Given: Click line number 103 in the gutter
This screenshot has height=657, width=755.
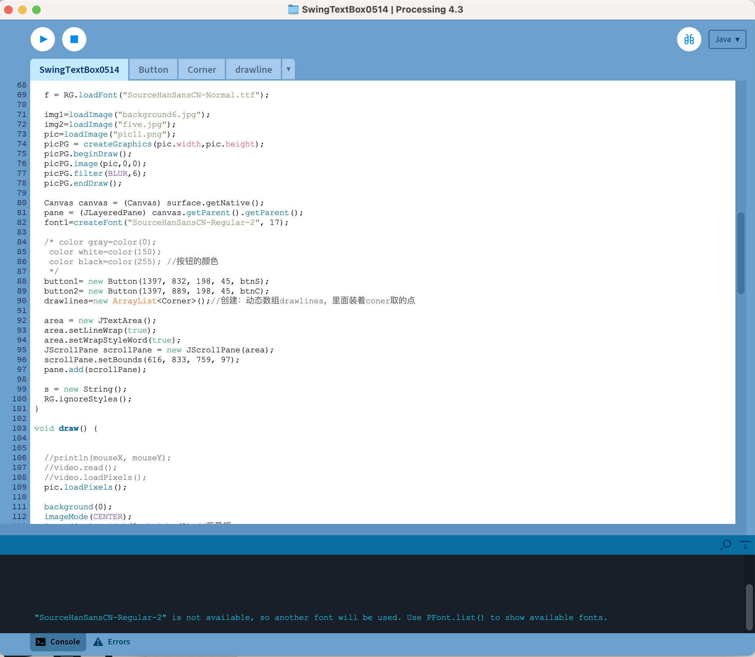Looking at the screenshot, I should tap(19, 428).
